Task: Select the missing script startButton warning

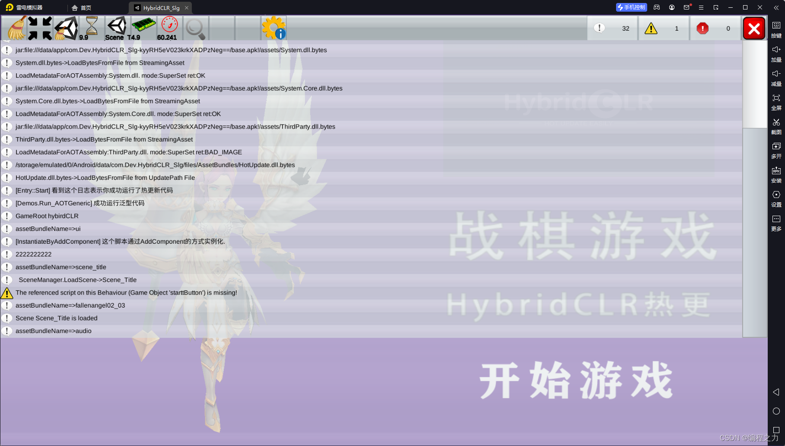Action: tap(371, 293)
